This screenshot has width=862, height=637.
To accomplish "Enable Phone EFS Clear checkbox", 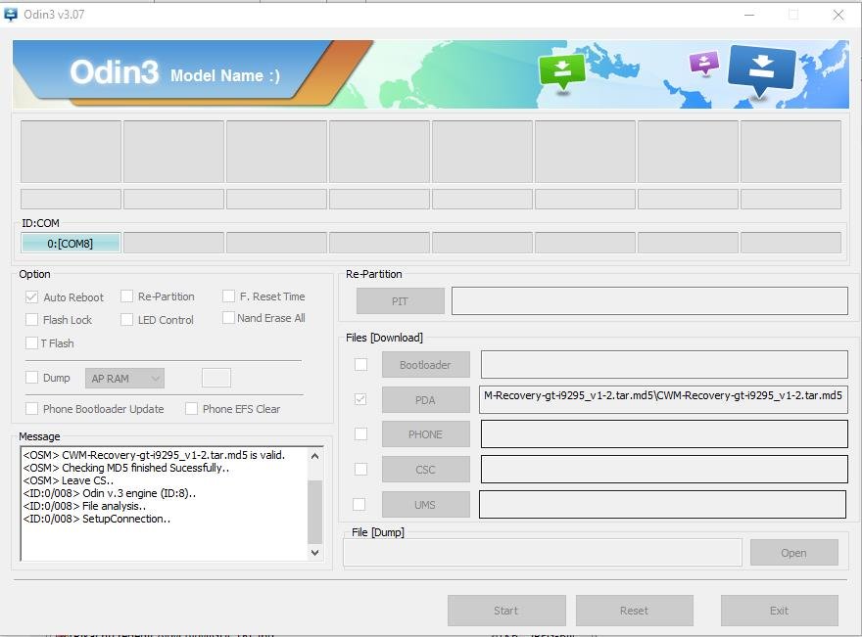I will pos(191,409).
